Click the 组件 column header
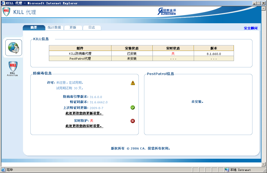267x173 pixels. tap(80, 48)
